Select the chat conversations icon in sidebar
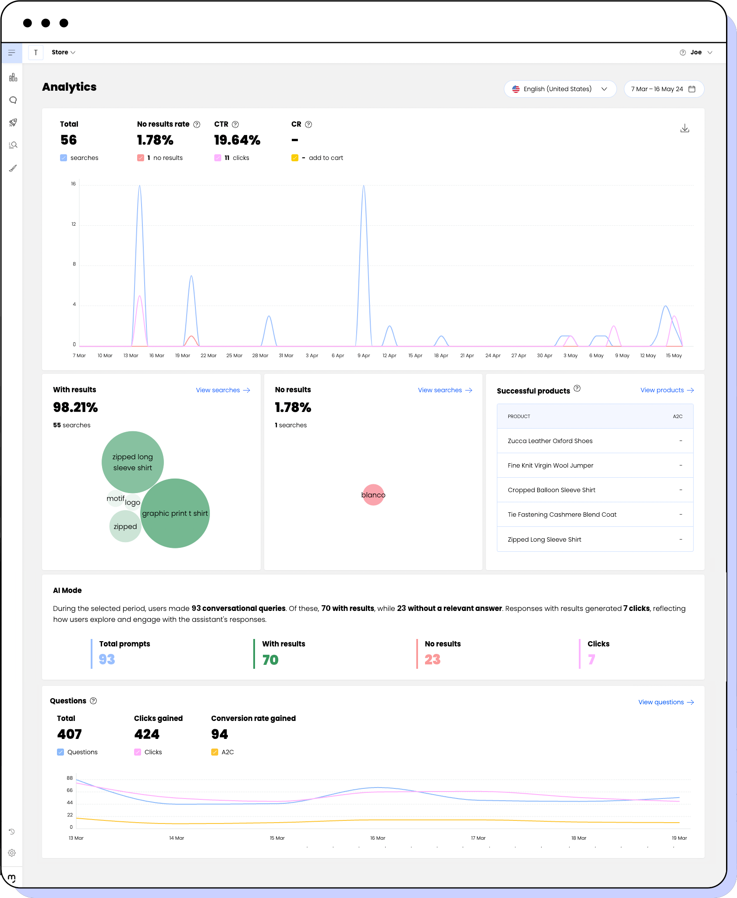This screenshot has width=737, height=898. 13,100
